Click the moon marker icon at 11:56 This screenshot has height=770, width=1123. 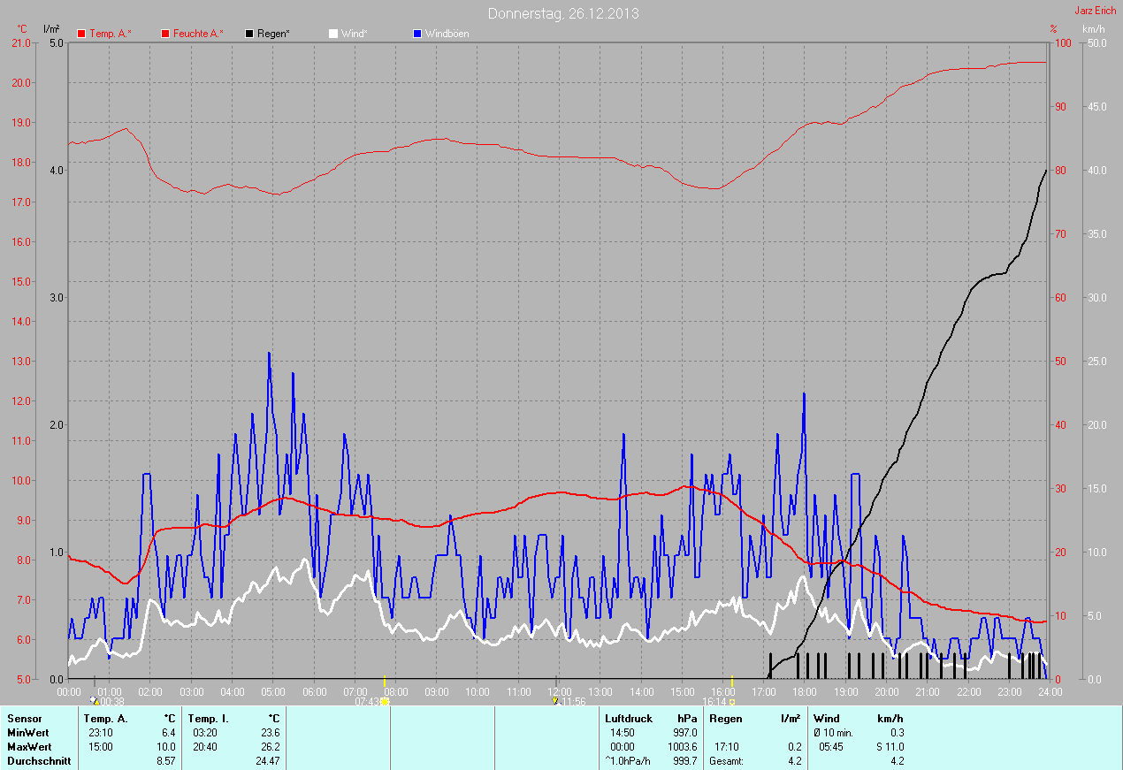pyautogui.click(x=555, y=701)
